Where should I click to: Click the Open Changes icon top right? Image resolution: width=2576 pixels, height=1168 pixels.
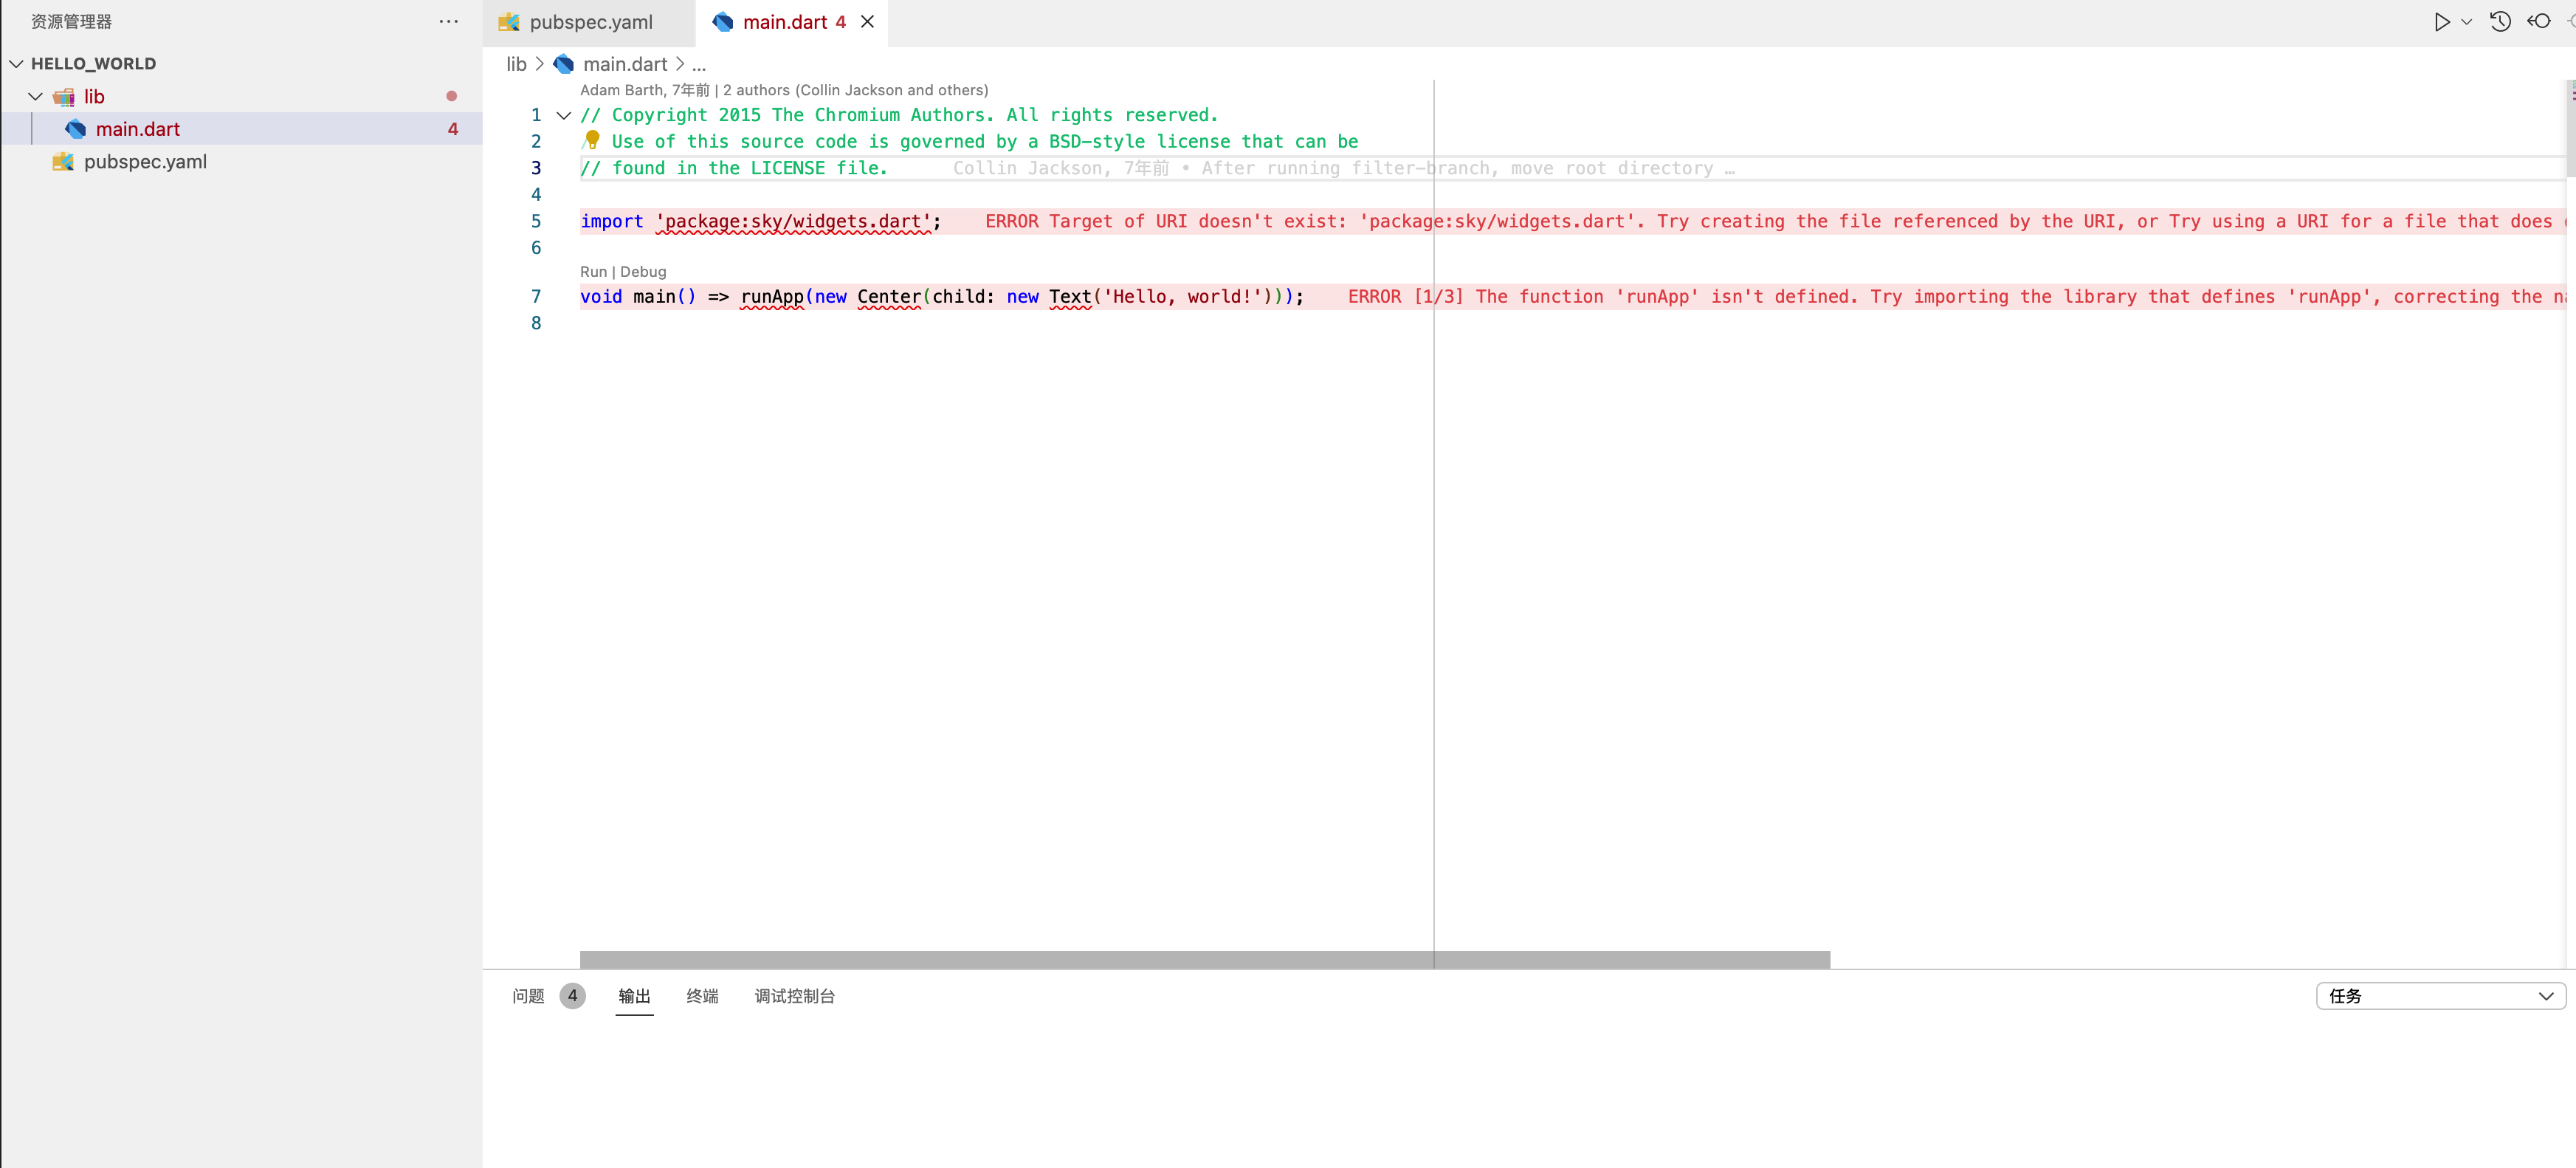coord(2541,21)
